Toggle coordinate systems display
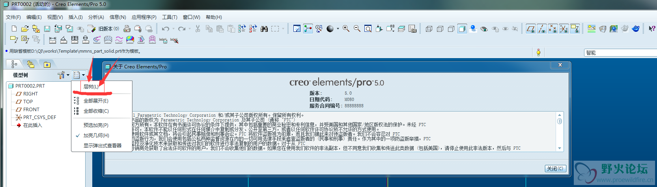The height and width of the screenshot is (187, 657). coord(564,29)
